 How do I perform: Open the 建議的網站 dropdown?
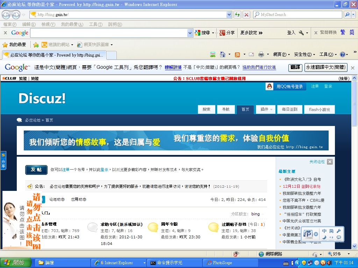pos(72,45)
